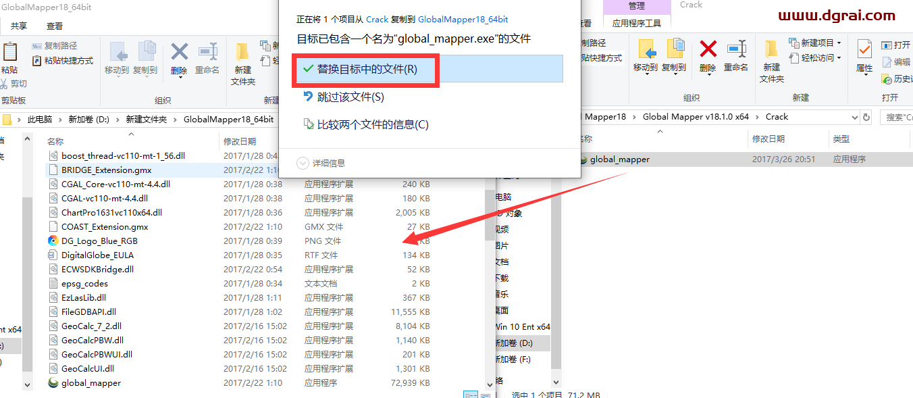Screen dimensions: 913x398
Task: Expand 复制到 dropdown arrow in Crack window
Action: coord(674,74)
